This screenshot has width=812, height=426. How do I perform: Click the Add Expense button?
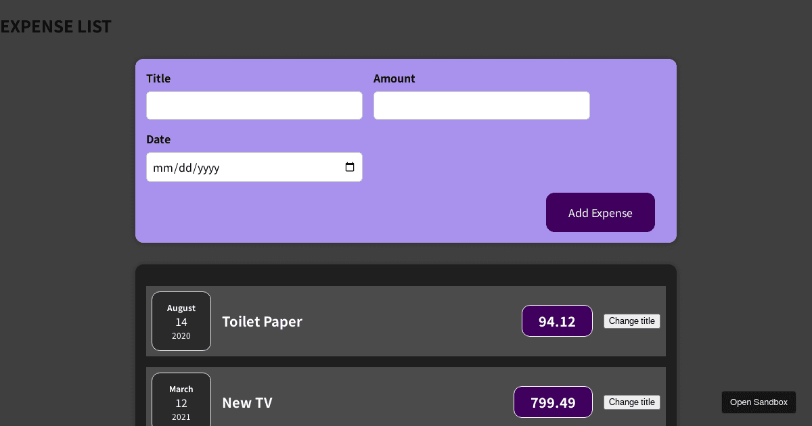[600, 212]
